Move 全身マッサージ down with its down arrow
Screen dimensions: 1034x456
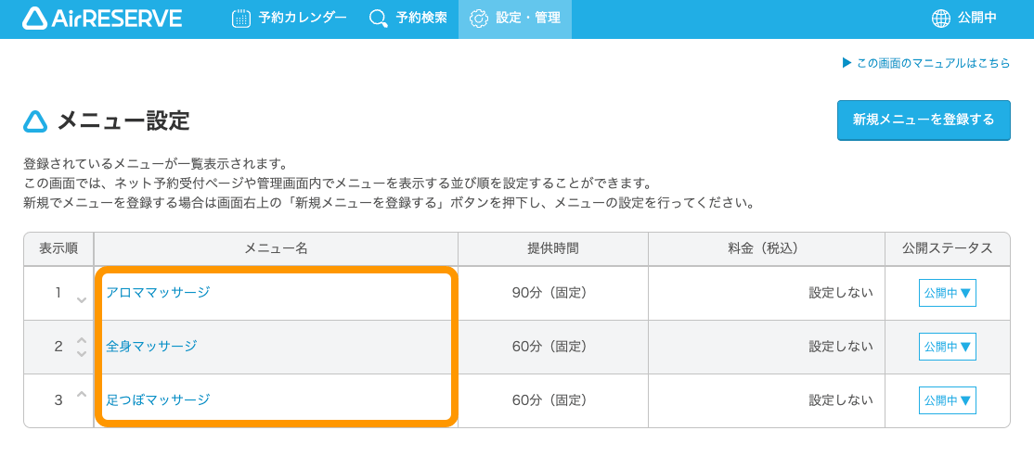pyautogui.click(x=82, y=354)
